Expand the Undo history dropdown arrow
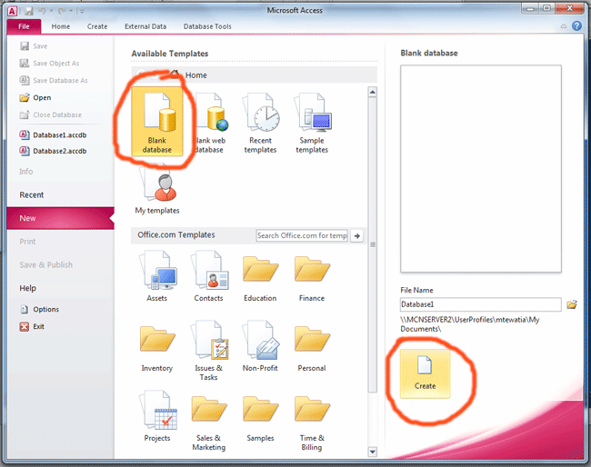This screenshot has height=467, width=591. (51, 11)
